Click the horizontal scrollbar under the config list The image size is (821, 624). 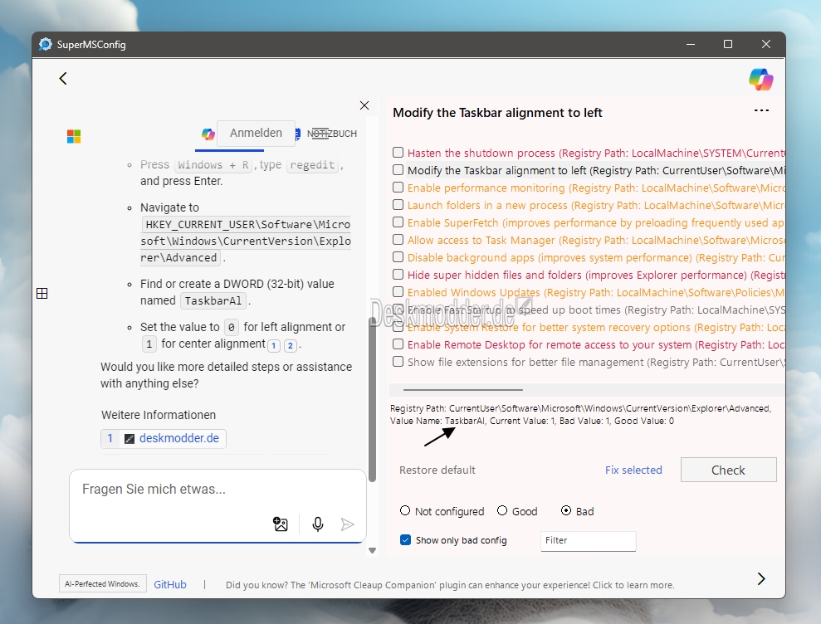click(x=463, y=389)
